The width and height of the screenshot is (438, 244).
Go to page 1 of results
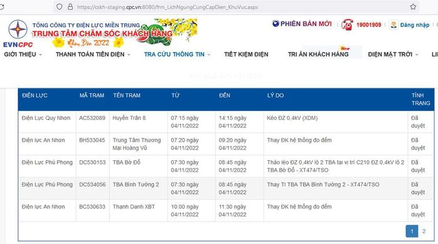412,231
